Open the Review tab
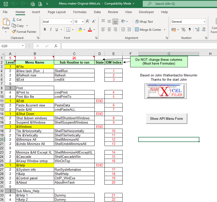The width and height of the screenshot is (217, 202). [x=113, y=12]
